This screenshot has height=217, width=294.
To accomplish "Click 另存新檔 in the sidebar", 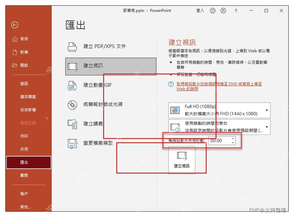I will tap(29, 110).
